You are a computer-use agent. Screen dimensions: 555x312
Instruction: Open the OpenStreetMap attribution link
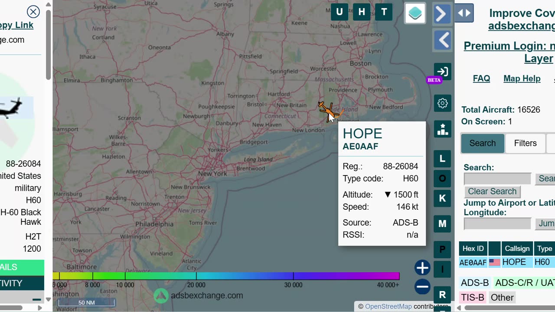coord(388,306)
